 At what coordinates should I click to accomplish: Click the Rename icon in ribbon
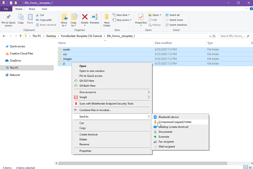(95, 18)
